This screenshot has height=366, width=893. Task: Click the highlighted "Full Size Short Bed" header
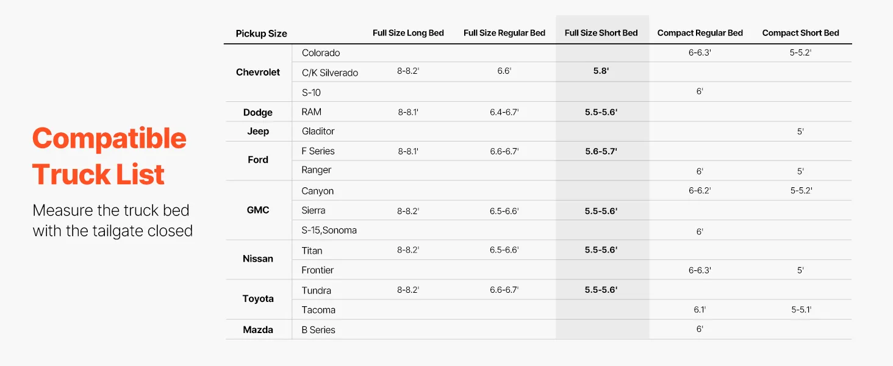click(x=601, y=33)
